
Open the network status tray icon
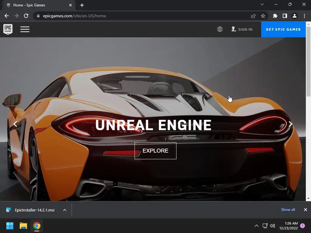point(265,226)
